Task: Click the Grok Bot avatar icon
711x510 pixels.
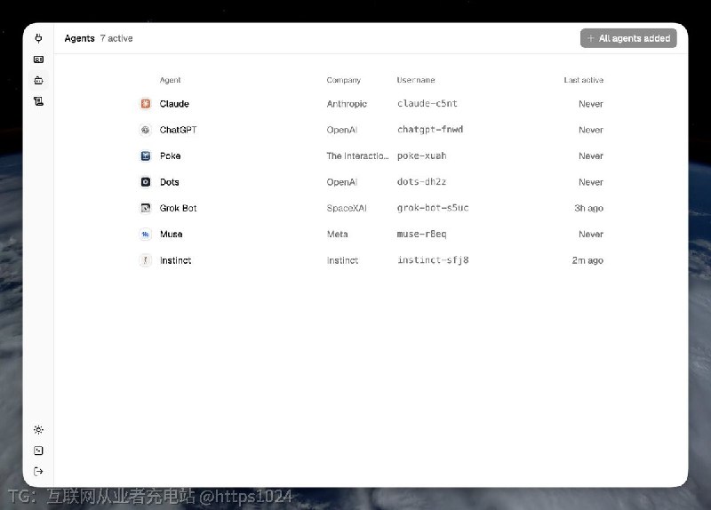Action: point(145,208)
